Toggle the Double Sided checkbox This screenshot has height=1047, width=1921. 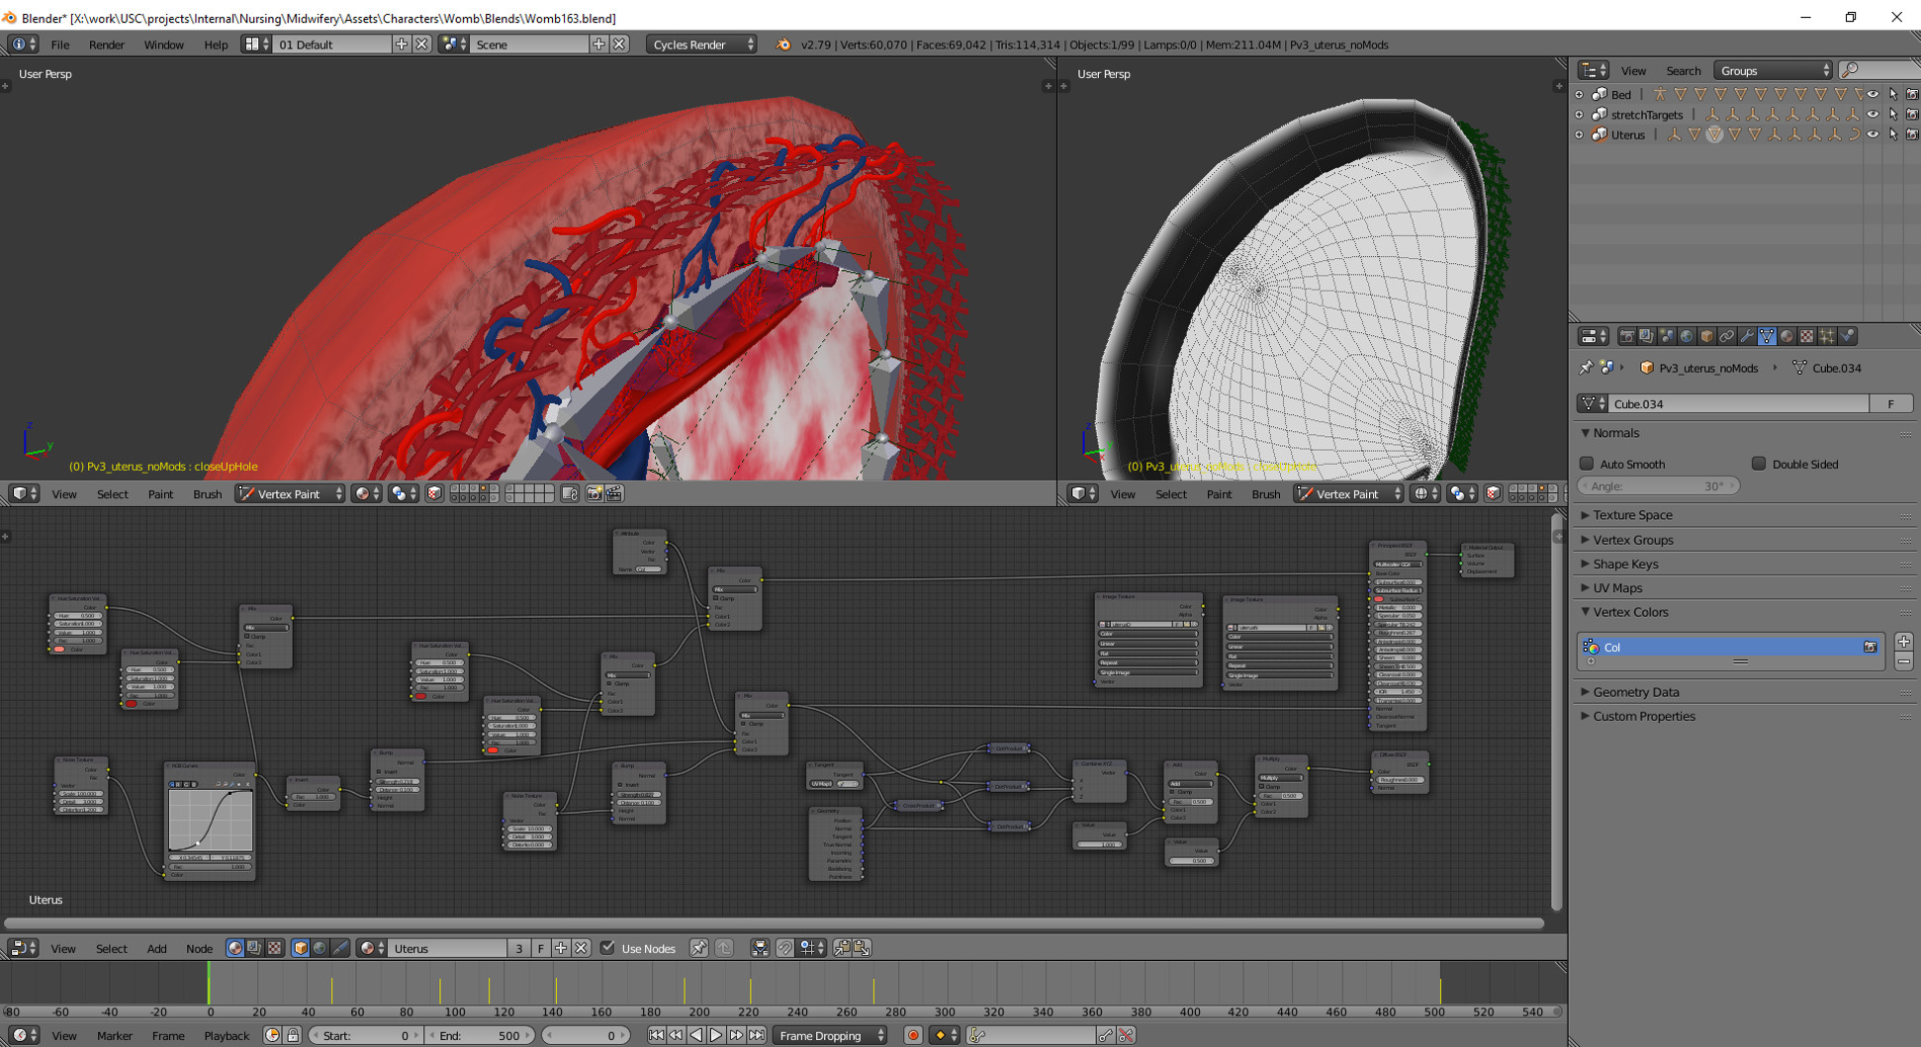click(x=1759, y=464)
